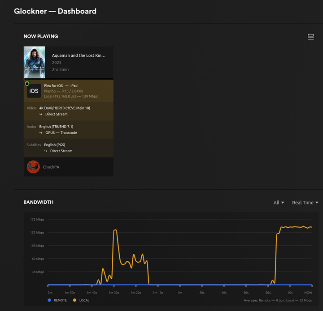This screenshot has height=311, width=323.
Task: Click the 172 Mbps axis label
Action: click(37, 219)
